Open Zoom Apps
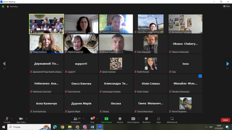Image resolution: width=232 pixels, height=130 pixels. [x=158, y=120]
